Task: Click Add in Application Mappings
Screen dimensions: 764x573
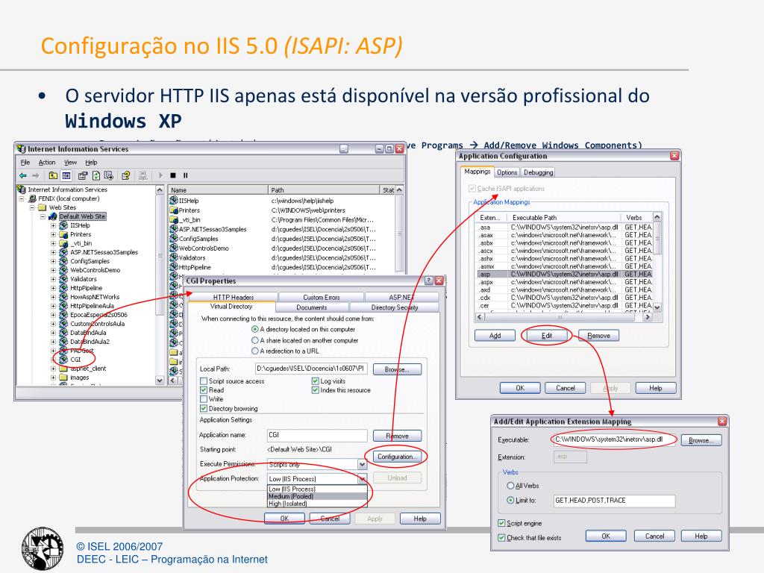Action: 495,336
